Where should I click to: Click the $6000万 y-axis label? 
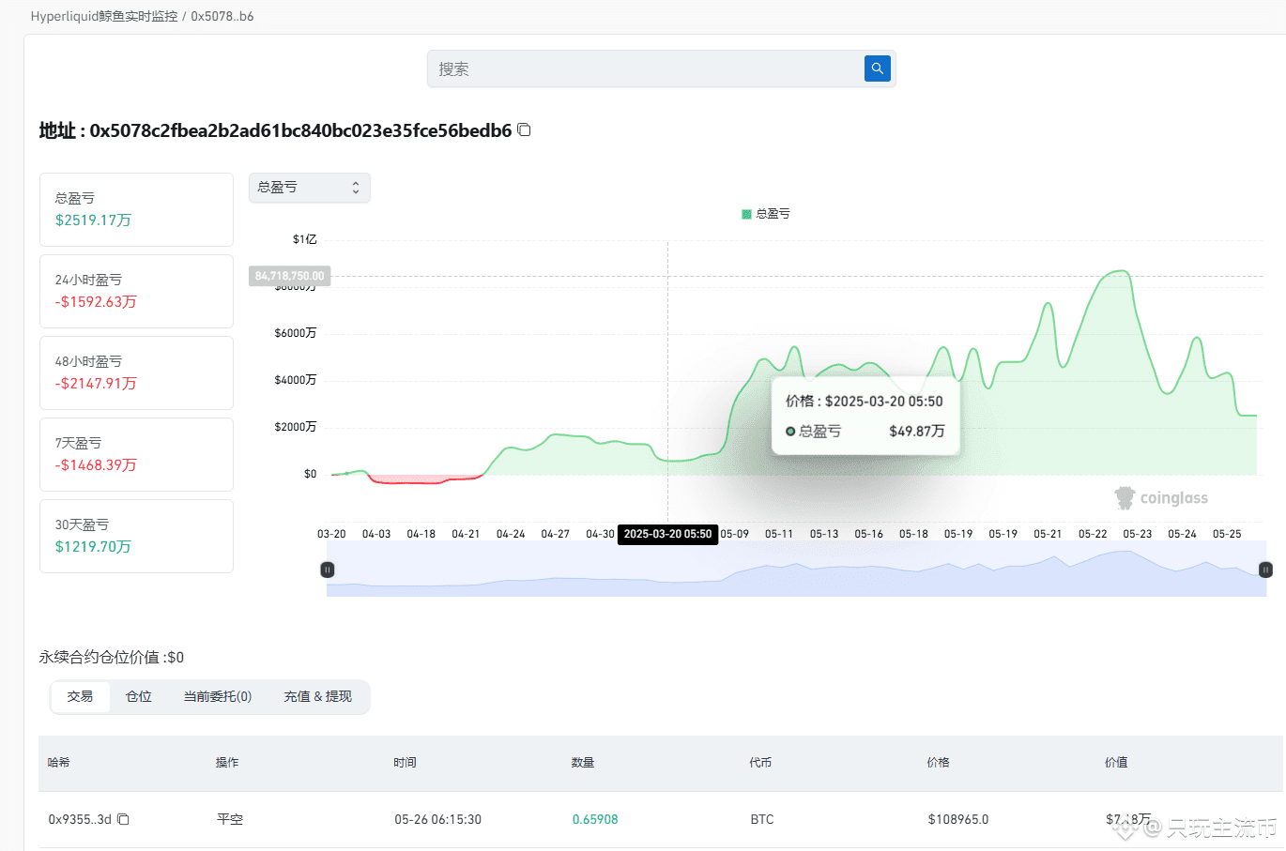pyautogui.click(x=296, y=333)
